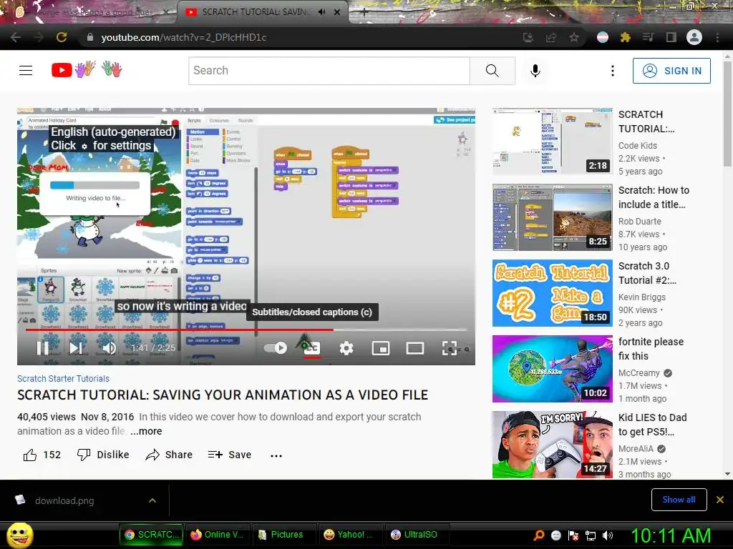Go back in browser
Screen dimensions: 733x549
16,37
